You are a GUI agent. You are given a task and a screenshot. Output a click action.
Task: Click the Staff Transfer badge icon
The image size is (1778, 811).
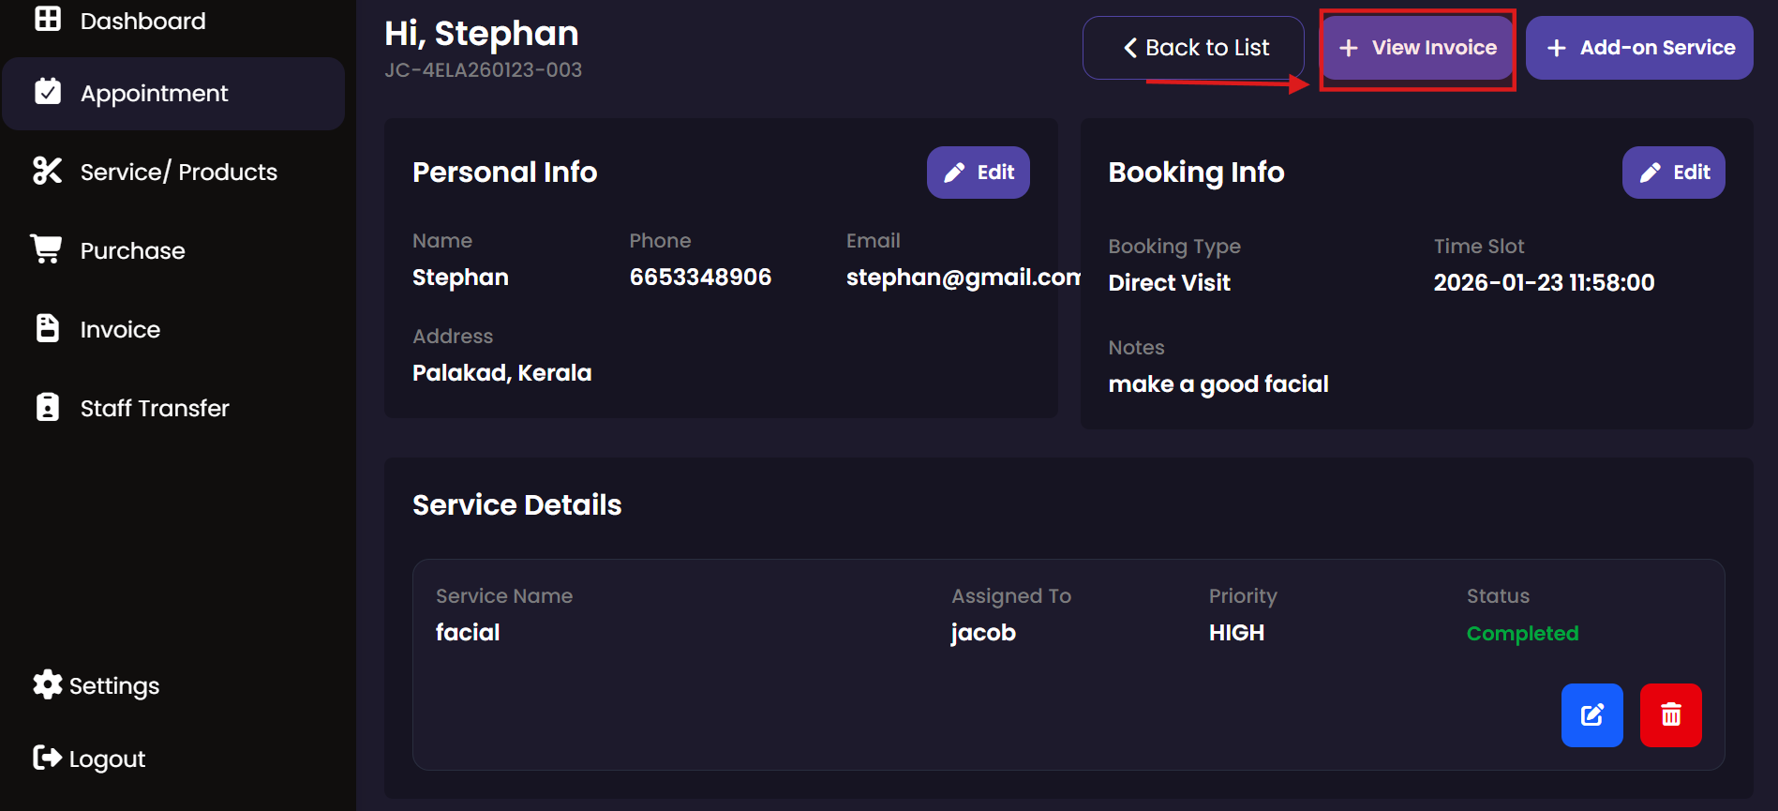(48, 407)
